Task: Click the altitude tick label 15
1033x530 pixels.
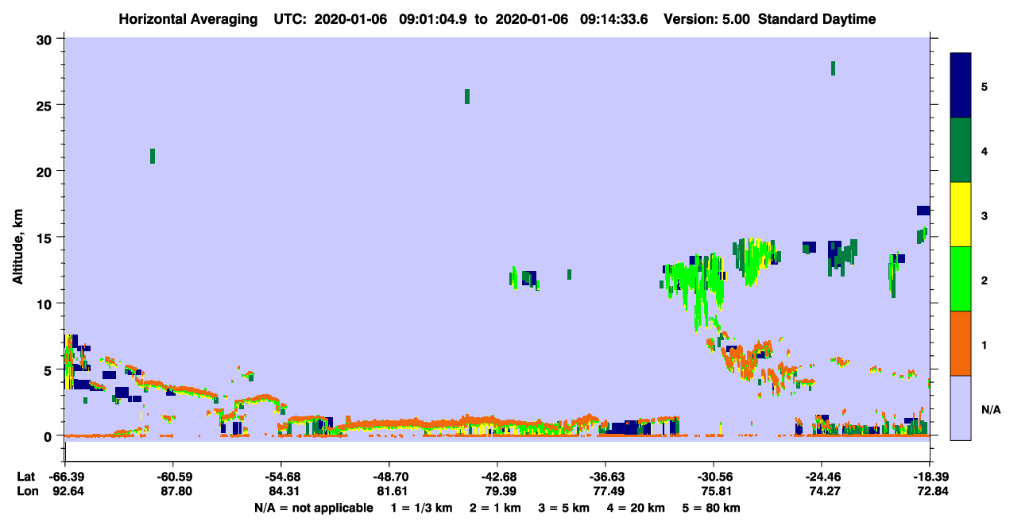Action: click(46, 238)
